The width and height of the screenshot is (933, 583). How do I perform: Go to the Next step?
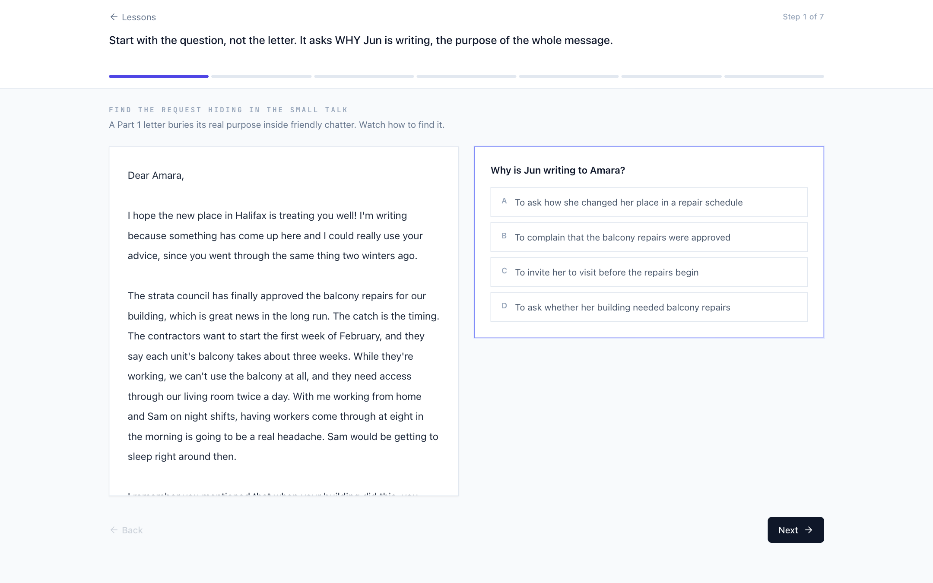point(796,530)
